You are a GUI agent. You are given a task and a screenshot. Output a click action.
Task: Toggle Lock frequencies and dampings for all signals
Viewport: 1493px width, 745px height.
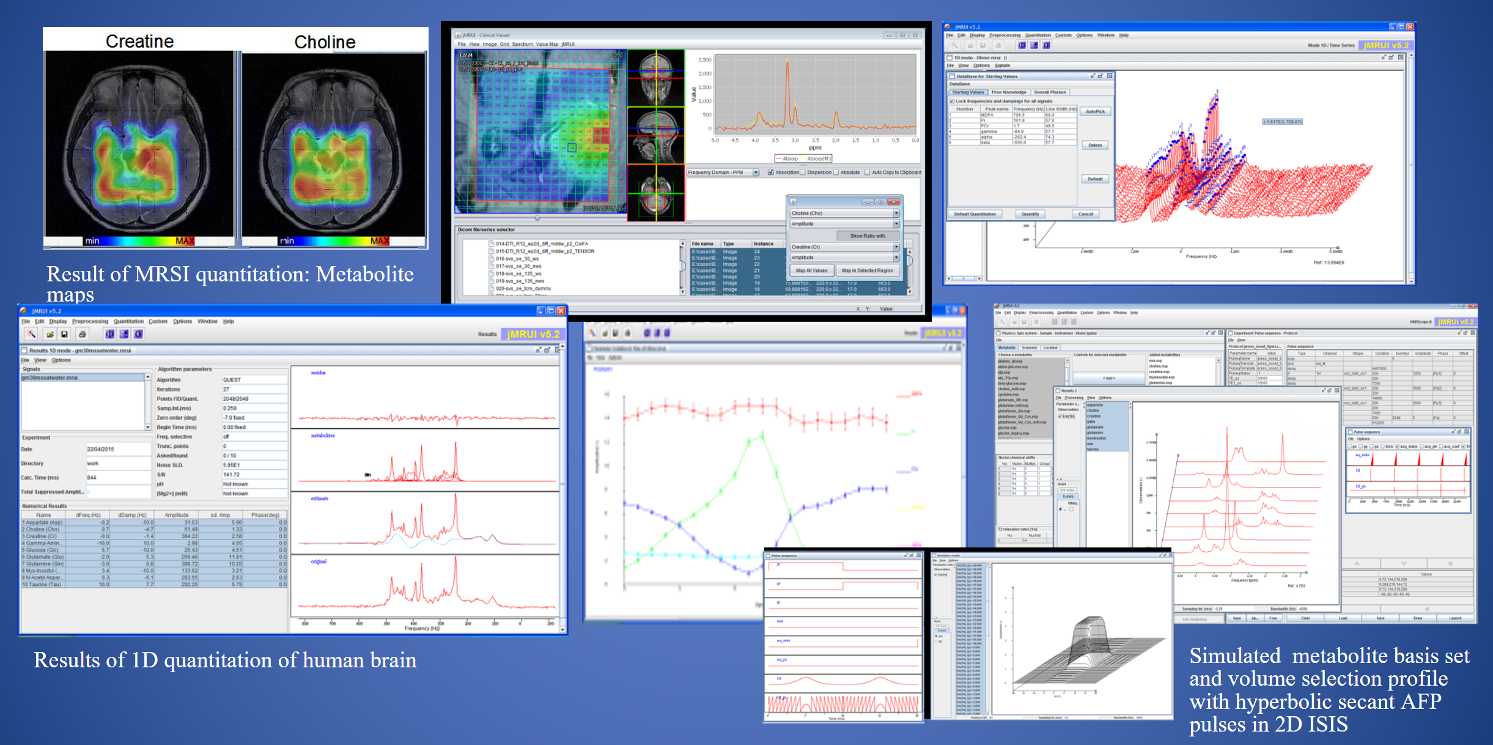tap(951, 101)
